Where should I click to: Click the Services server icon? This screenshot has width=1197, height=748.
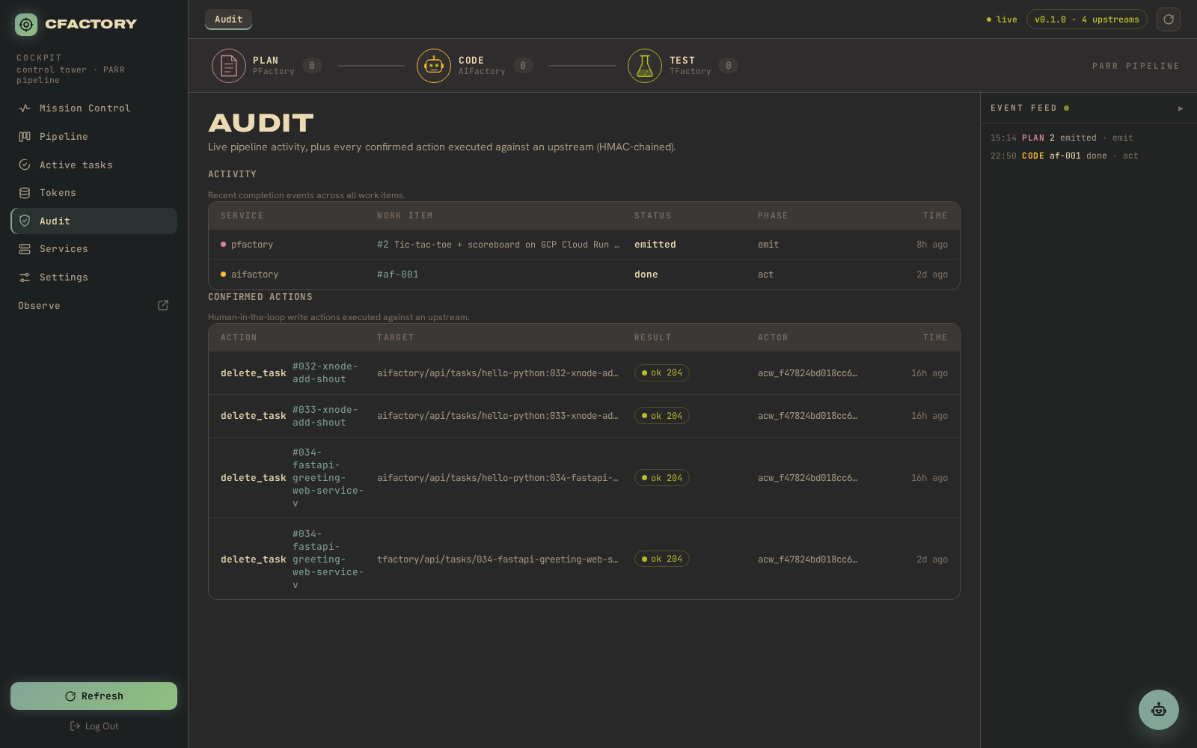25,249
